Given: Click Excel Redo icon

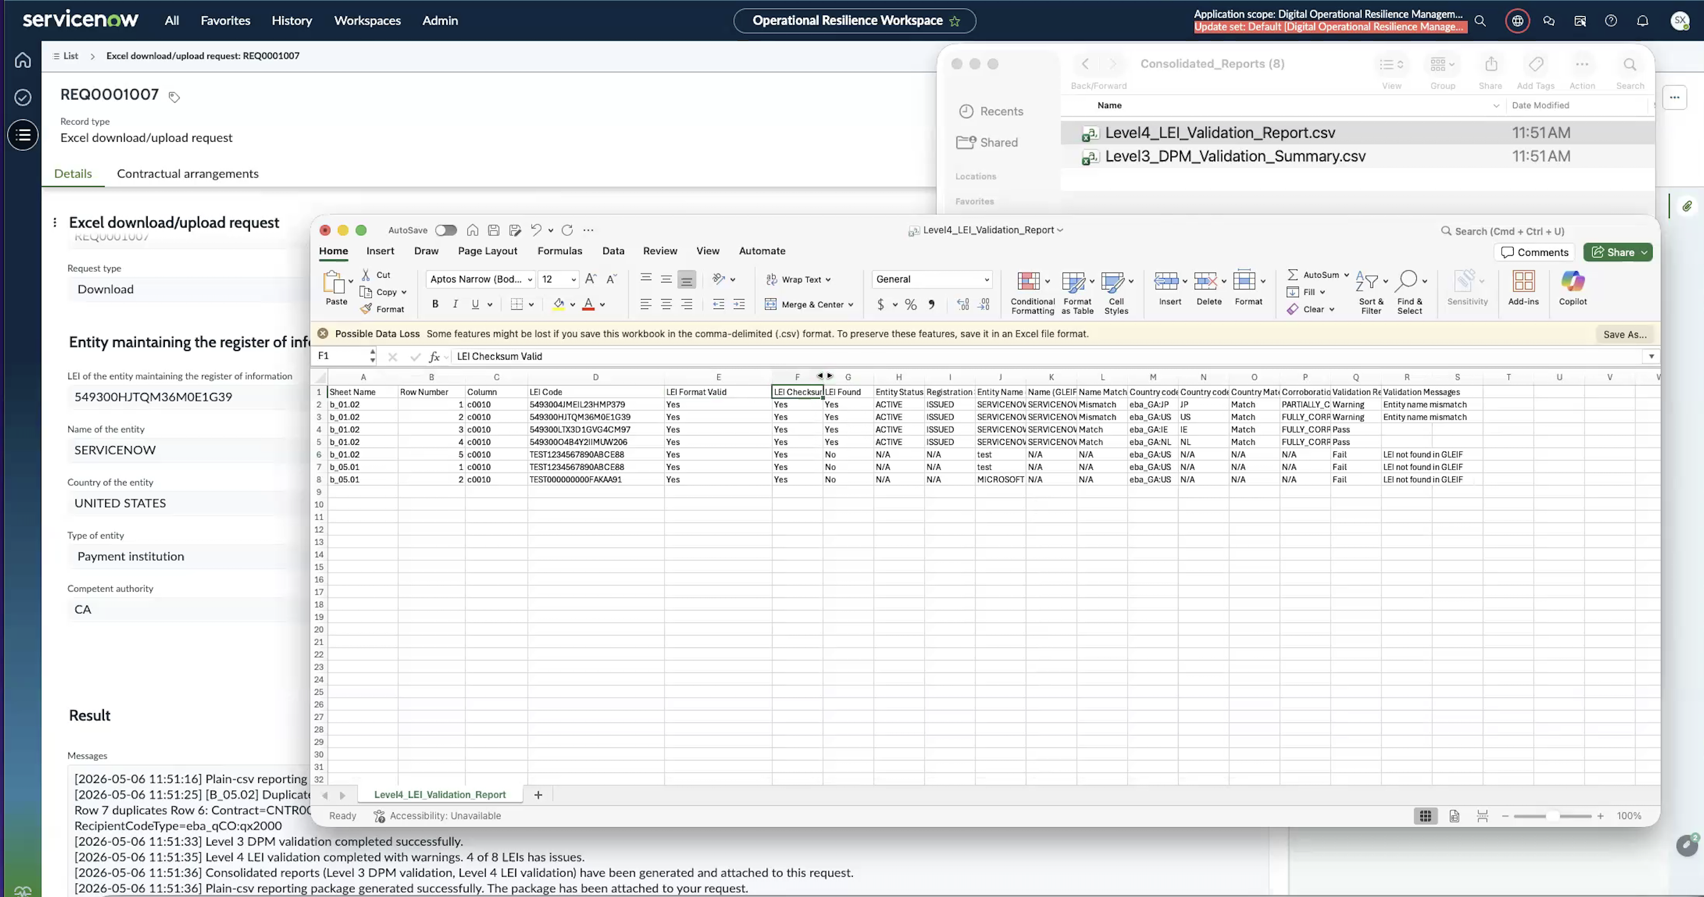Looking at the screenshot, I should 567,230.
